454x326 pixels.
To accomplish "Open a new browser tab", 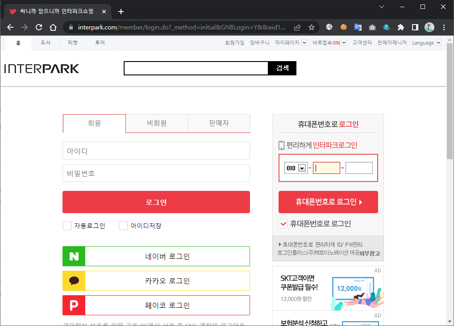I will click(121, 12).
